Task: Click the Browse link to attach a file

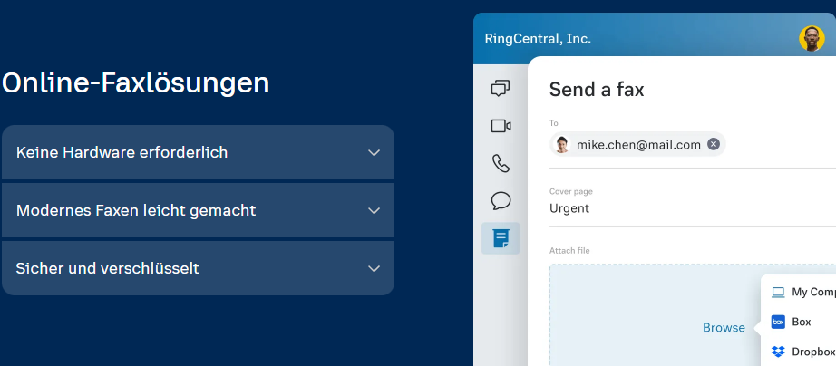Action: 724,328
